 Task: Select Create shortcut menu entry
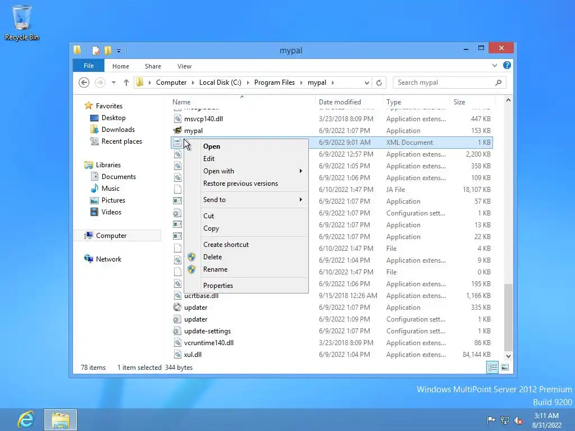coord(246,245)
